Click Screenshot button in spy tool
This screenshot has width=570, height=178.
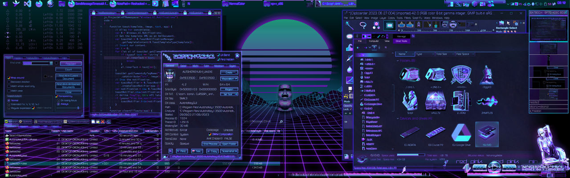pos(228,151)
